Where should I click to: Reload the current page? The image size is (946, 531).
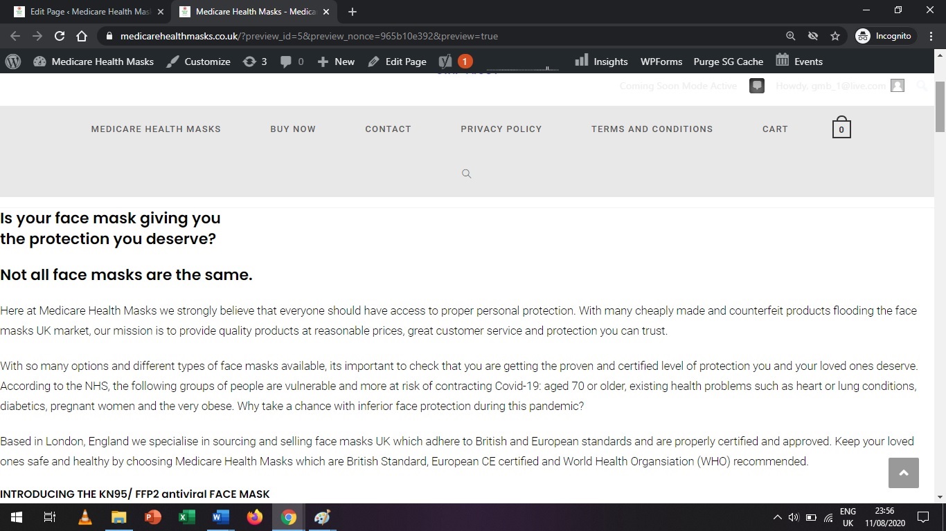60,36
